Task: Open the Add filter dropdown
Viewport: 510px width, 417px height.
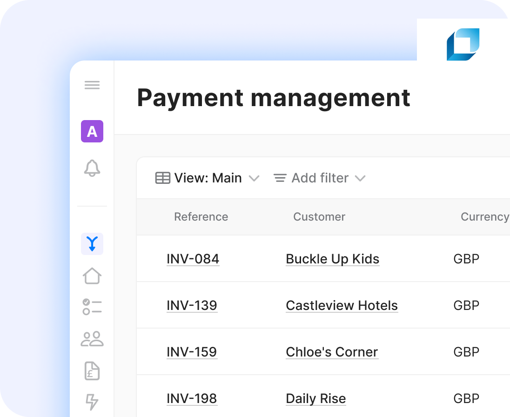Action: [319, 178]
